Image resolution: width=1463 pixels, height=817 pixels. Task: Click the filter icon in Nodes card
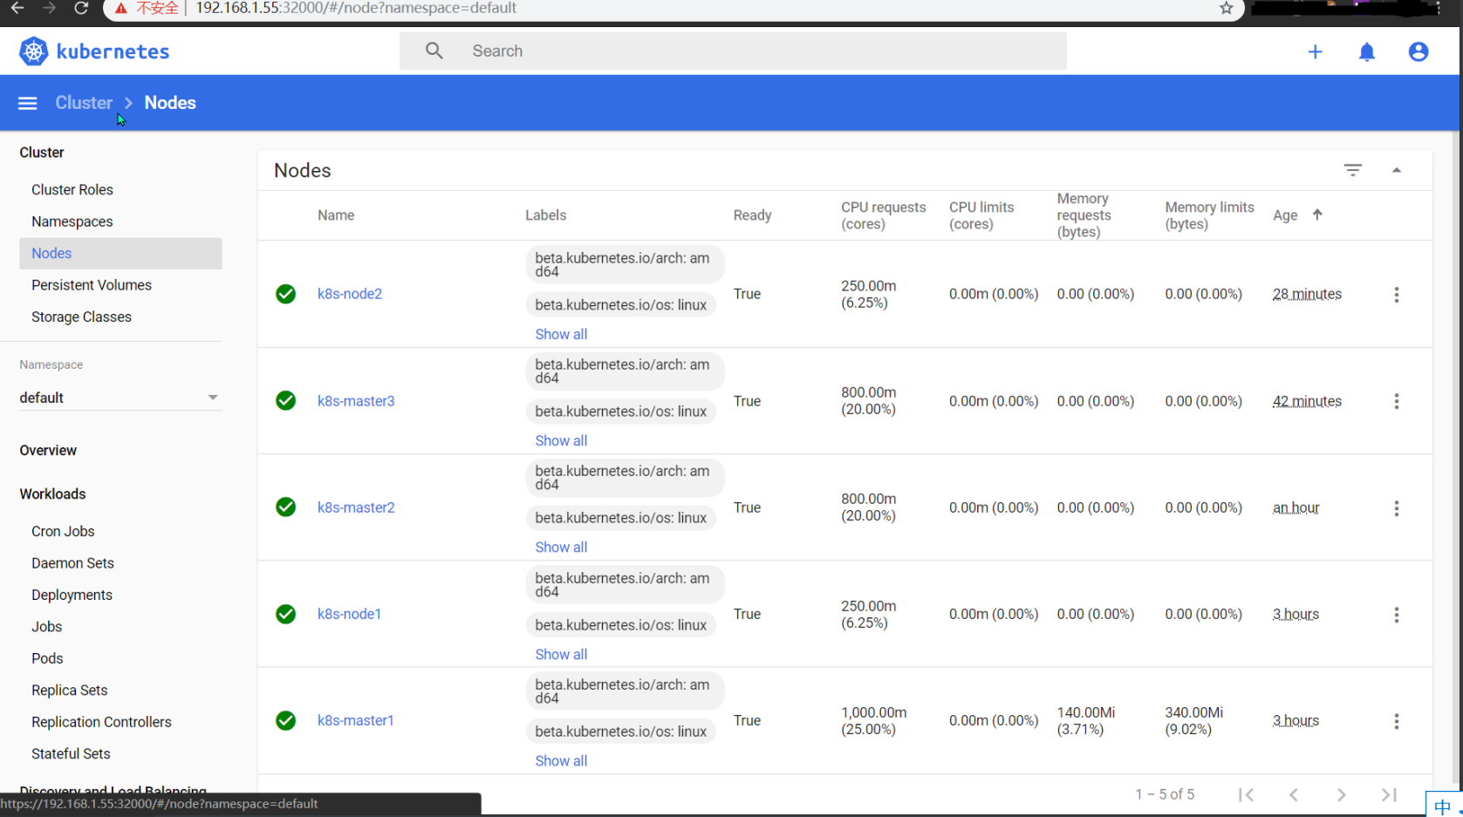coord(1352,170)
